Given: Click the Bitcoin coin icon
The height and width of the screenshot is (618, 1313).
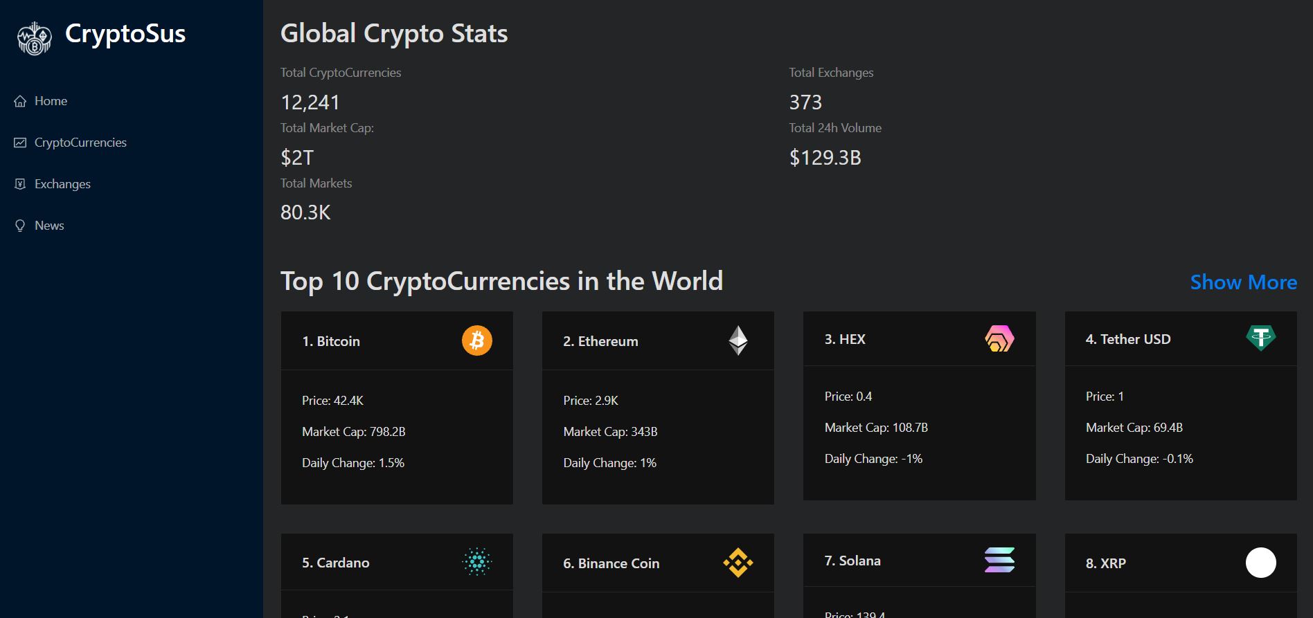Looking at the screenshot, I should tap(476, 340).
